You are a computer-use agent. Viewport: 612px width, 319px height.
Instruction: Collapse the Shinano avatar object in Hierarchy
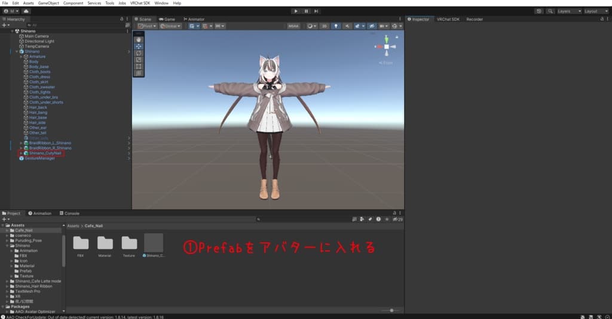click(x=16, y=51)
